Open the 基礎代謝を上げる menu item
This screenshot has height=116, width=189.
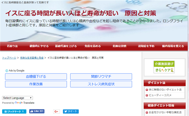coord(66,46)
